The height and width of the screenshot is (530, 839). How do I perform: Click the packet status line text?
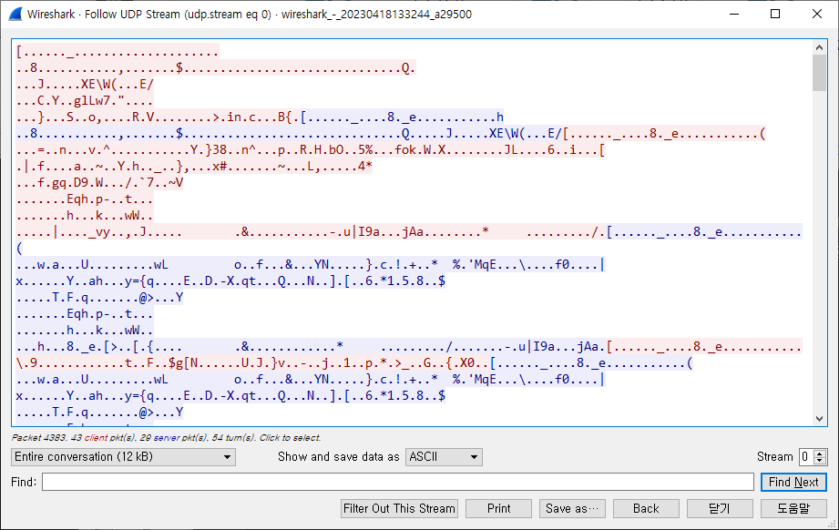pos(167,437)
